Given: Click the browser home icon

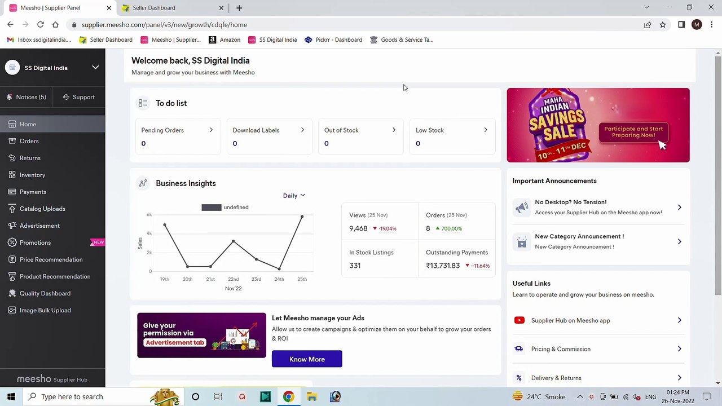Looking at the screenshot, I should tap(55, 25).
